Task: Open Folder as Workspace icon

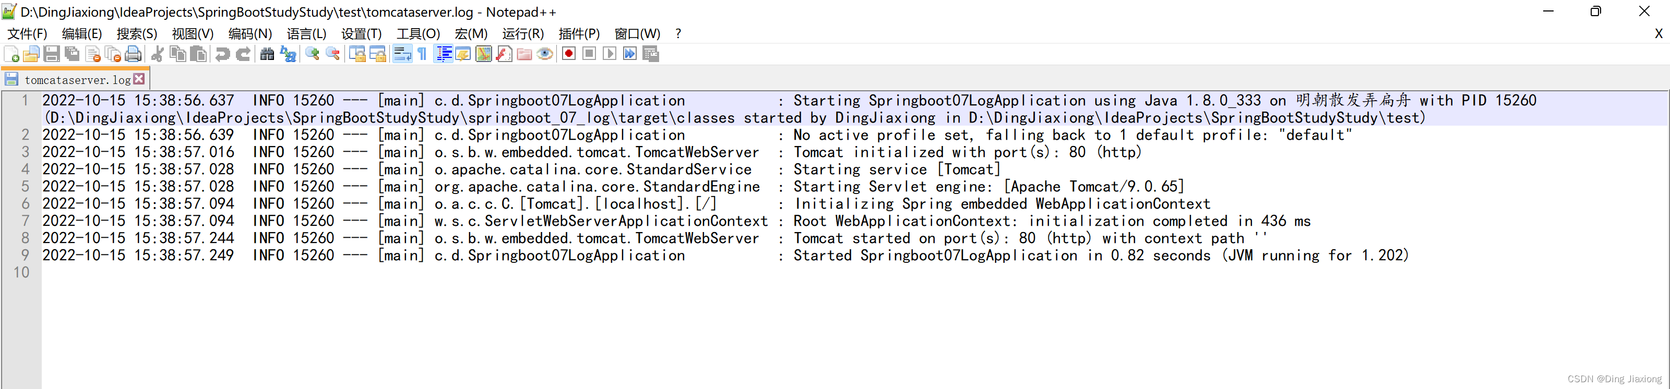Action: click(524, 54)
